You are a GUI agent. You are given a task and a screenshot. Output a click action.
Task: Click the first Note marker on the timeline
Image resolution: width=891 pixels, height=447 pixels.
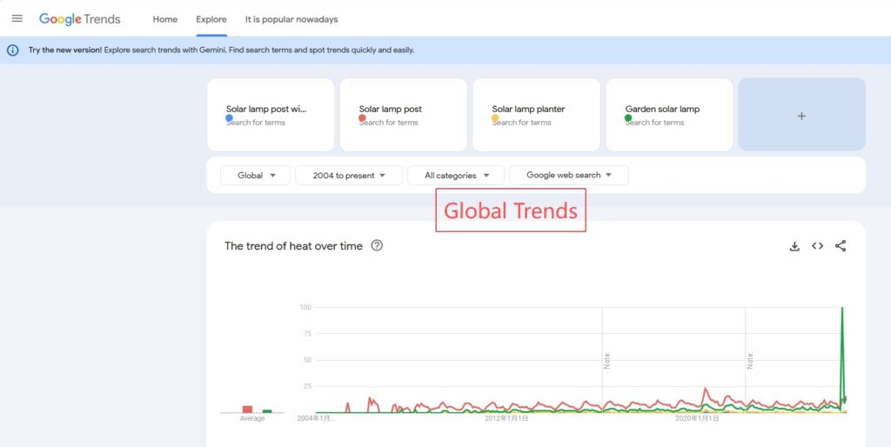click(606, 360)
